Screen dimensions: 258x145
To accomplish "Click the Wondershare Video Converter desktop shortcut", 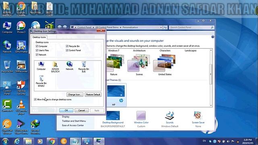I will pyautogui.click(x=21, y=127).
